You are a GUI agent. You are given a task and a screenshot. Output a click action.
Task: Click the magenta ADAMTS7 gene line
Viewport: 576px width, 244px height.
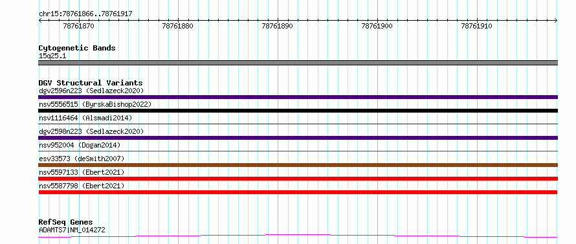298,236
